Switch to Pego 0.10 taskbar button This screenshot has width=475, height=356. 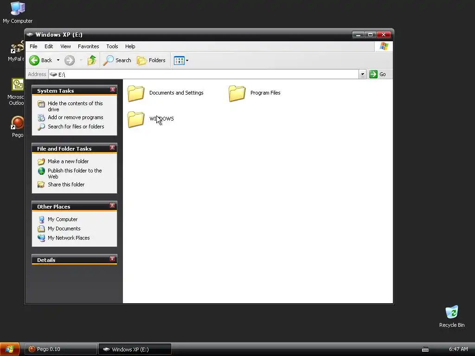(x=60, y=349)
